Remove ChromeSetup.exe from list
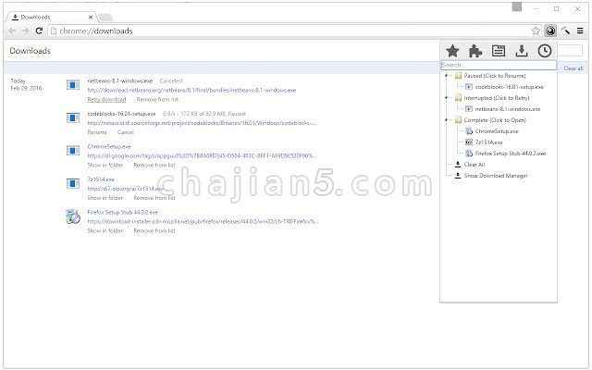The height and width of the screenshot is (370, 592). point(154,165)
